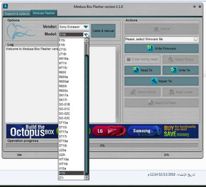Select model R800a from list
Screen dimensions: 206x187
71,77
